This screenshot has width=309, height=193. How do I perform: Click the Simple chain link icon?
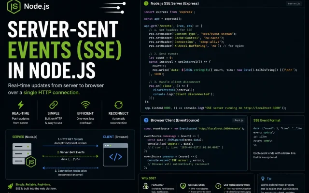pos(54,105)
